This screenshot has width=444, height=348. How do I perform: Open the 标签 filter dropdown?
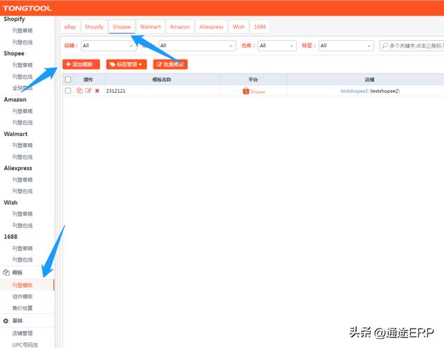[346, 46]
